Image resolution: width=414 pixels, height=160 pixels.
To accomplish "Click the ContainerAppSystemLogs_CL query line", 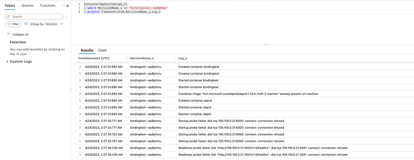I will (x=106, y=4).
